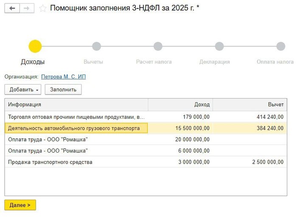Select the Торговля оптовая income row
This screenshot has width=297, height=219.
point(76,117)
